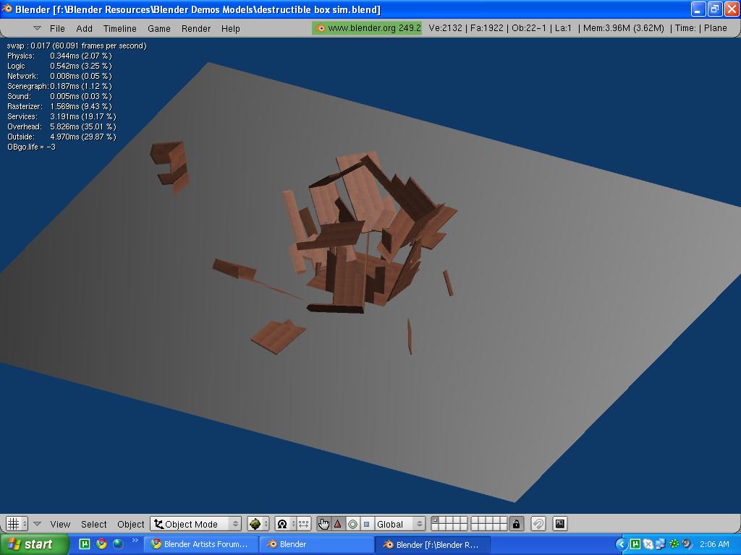Collapse 3D view header menus triangle

[38, 524]
